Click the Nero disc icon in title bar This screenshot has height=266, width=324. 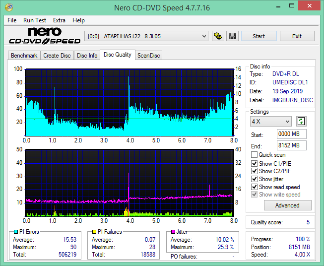[x=9, y=7]
